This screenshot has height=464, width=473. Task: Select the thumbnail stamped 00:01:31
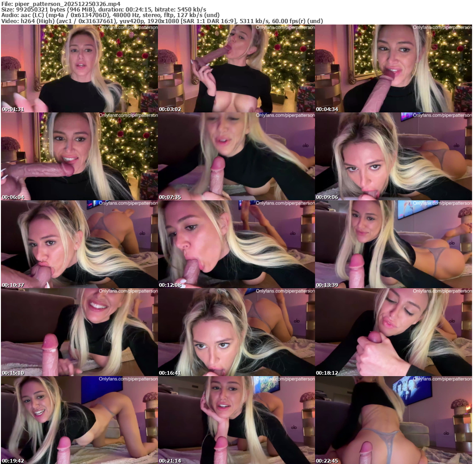(79, 68)
